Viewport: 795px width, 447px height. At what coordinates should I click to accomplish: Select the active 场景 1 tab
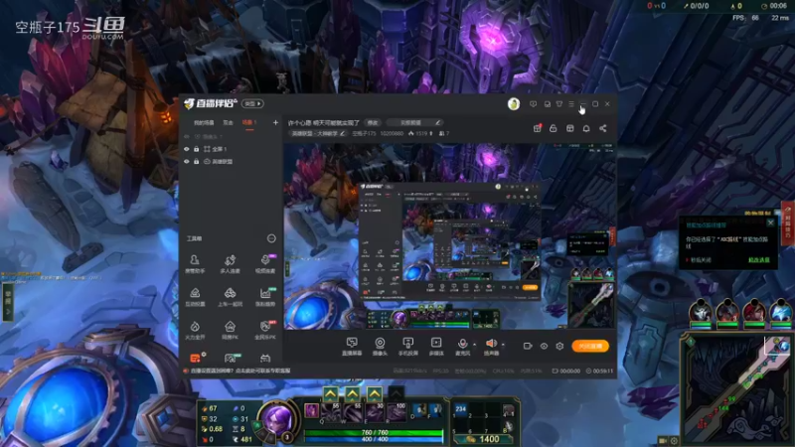(x=249, y=122)
